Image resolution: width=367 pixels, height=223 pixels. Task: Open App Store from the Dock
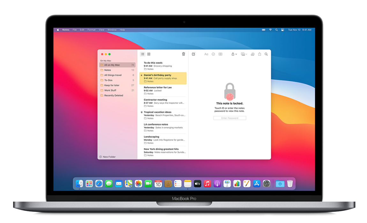[257, 184]
